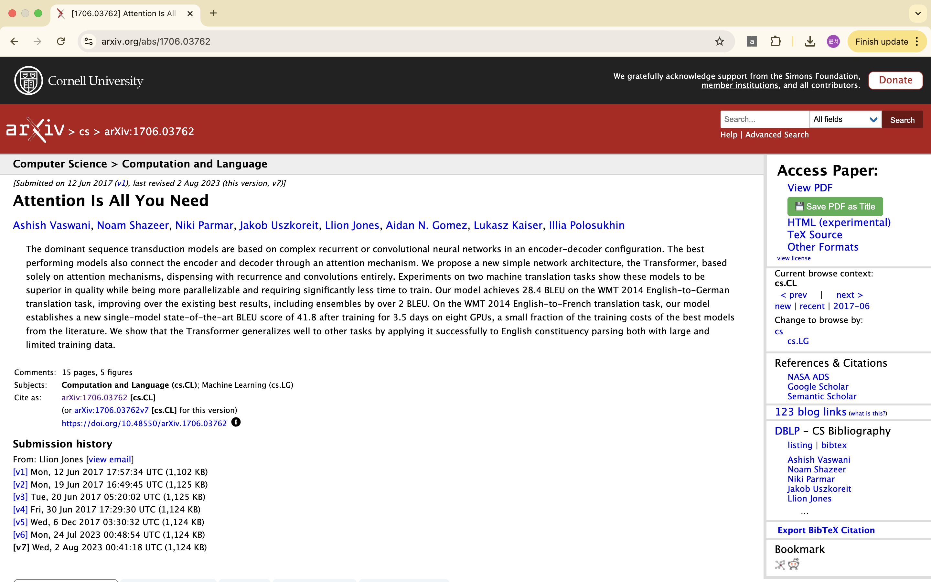The image size is (931, 582).
Task: Open a new browser tab
Action: click(x=213, y=14)
